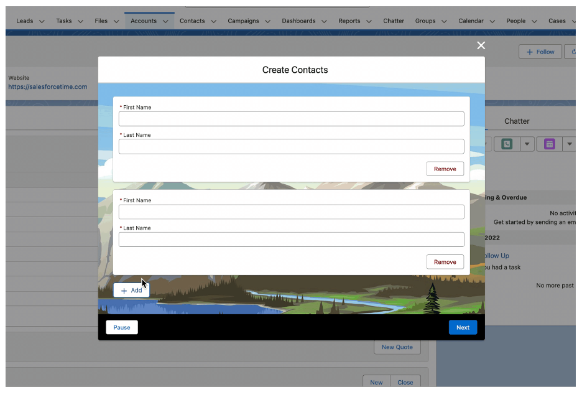The height and width of the screenshot is (397, 582).
Task: Expand the dropdown next to log a call icon
Action: coord(527,144)
